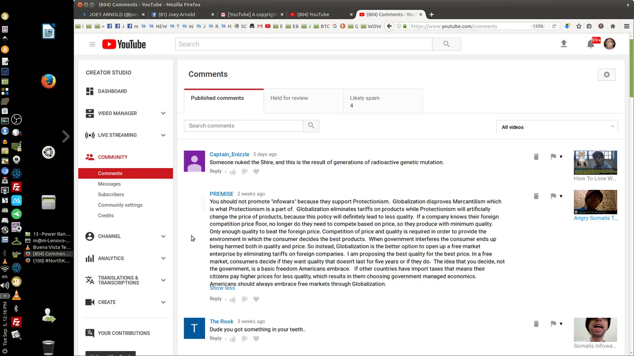
Task: Open flag dropdown arrow on PREMISE's comment
Action: tap(561, 196)
